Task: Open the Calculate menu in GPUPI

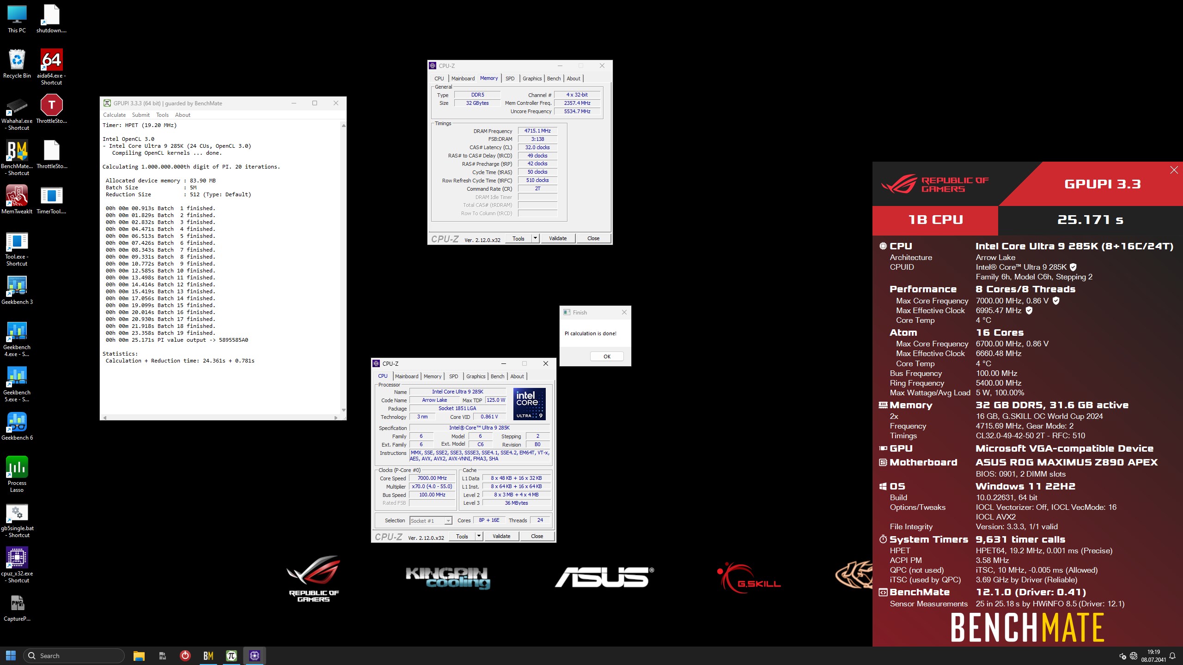Action: tap(114, 115)
